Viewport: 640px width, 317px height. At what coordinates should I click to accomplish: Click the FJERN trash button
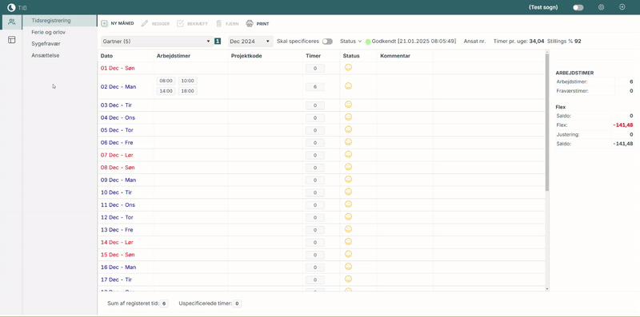(x=227, y=24)
